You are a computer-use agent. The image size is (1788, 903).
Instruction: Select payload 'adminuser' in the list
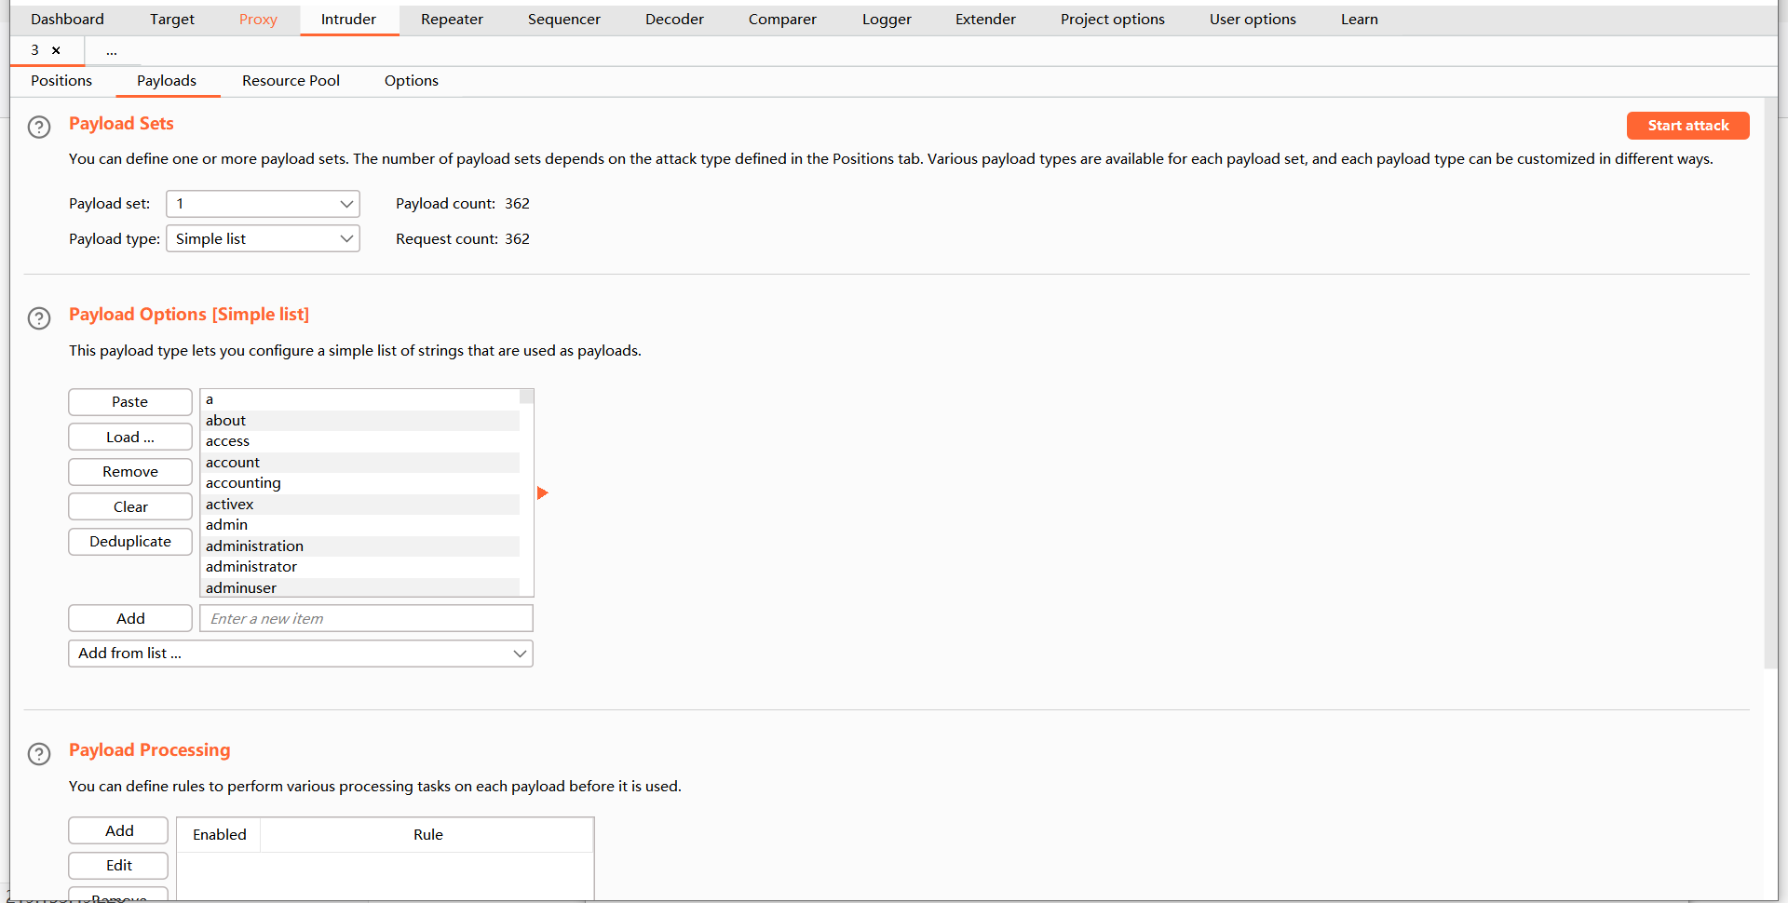click(x=359, y=587)
